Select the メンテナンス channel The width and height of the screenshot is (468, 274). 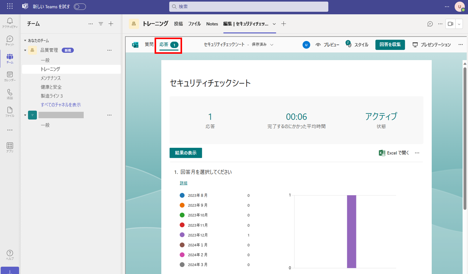tap(51, 78)
